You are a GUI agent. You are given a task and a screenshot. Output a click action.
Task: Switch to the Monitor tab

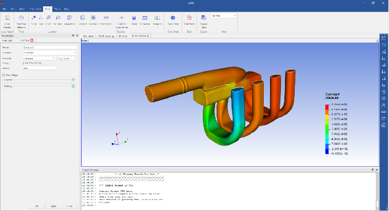point(123,36)
